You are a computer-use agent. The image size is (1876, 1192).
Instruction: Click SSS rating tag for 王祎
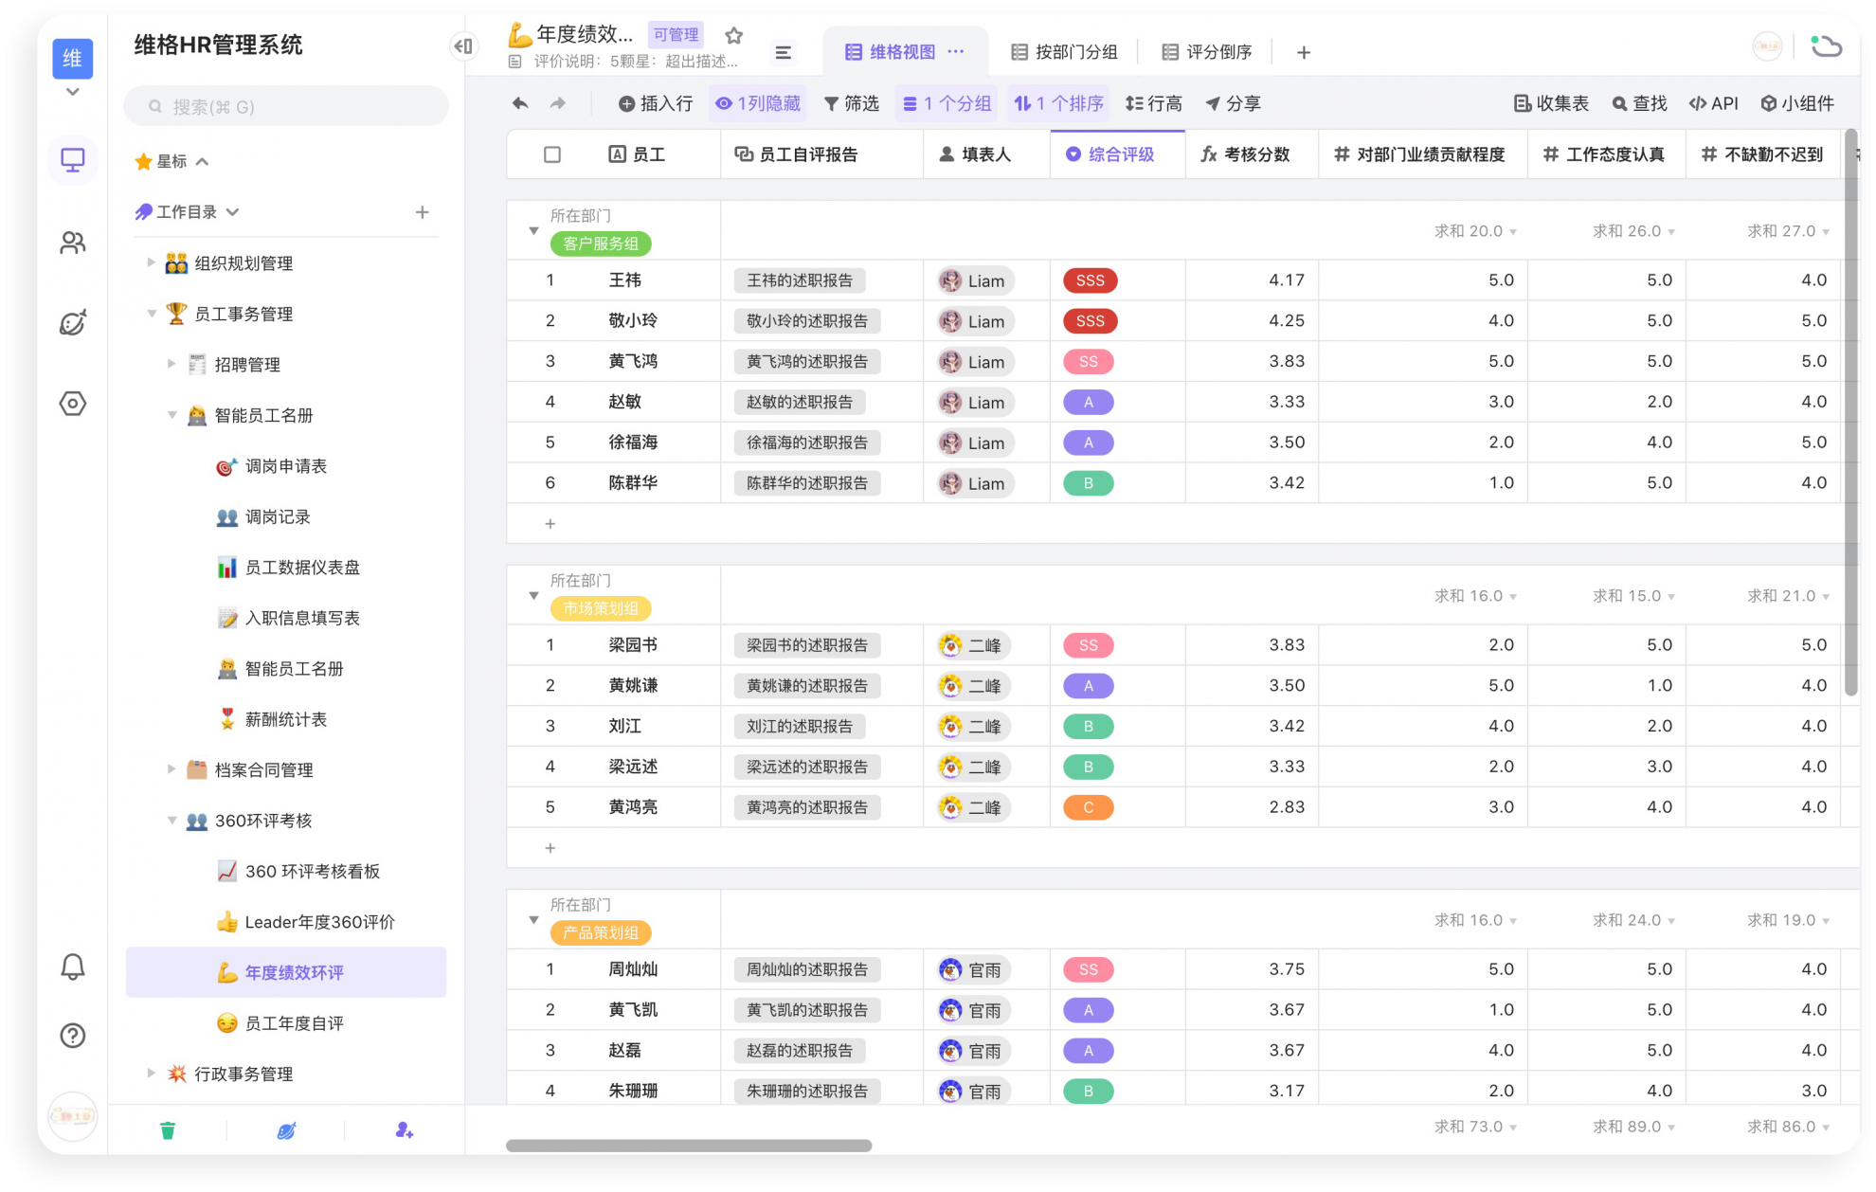(x=1090, y=280)
